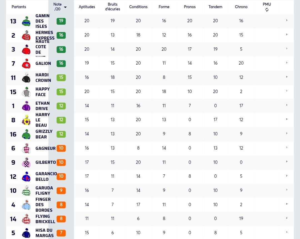
Task: Expand the Gamin des Isles row chevron
Action: tap(287, 20)
